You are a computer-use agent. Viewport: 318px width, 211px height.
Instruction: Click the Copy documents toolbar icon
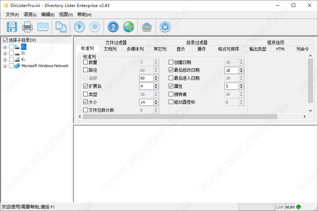(61, 27)
